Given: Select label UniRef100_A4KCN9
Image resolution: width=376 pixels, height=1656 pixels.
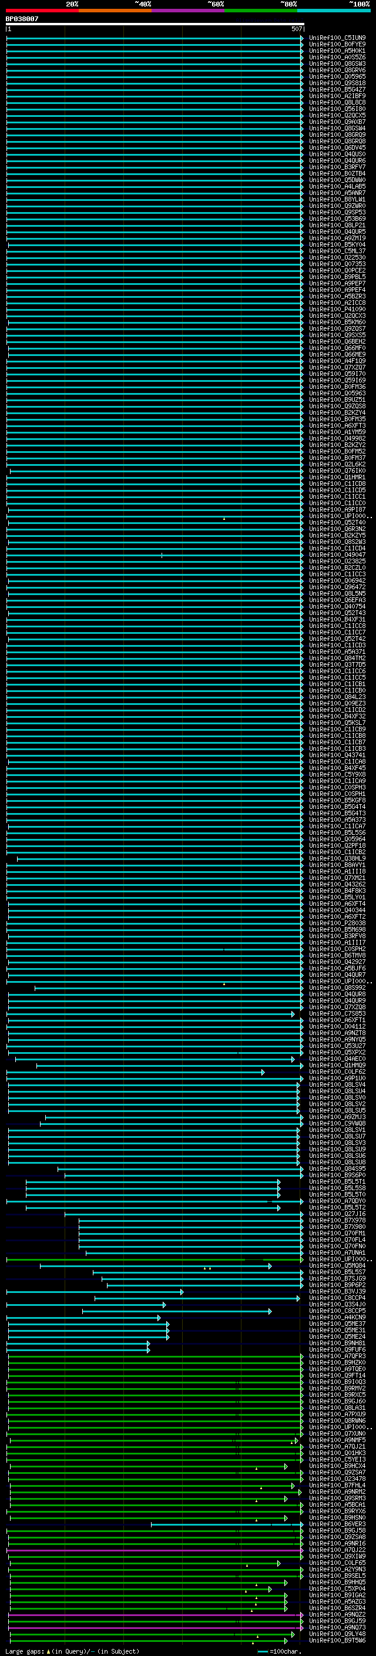Looking at the screenshot, I should [x=337, y=1317].
